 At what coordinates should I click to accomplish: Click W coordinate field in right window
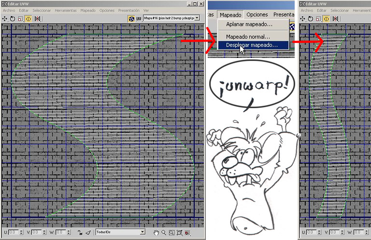pyautogui.click(x=359, y=232)
